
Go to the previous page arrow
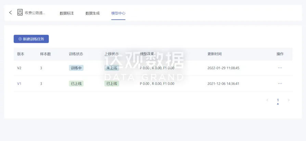[267, 100]
